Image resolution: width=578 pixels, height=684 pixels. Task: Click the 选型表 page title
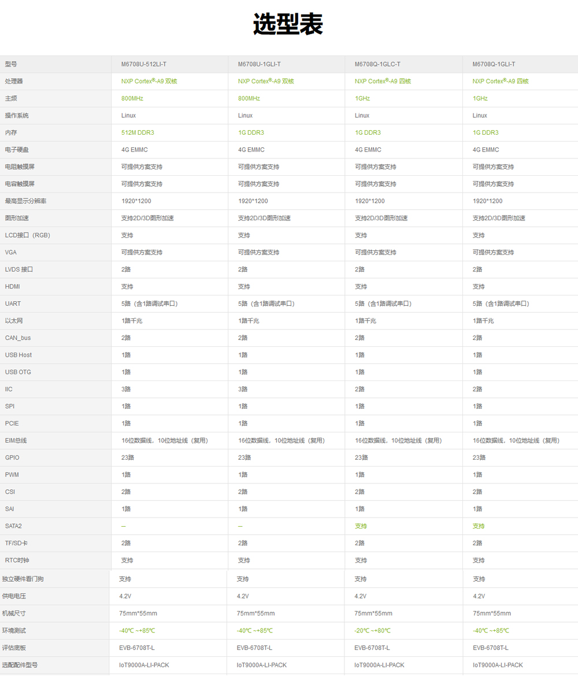288,24
